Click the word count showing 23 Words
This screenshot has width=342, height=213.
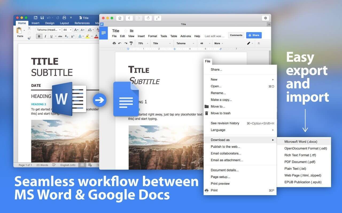[42, 165]
